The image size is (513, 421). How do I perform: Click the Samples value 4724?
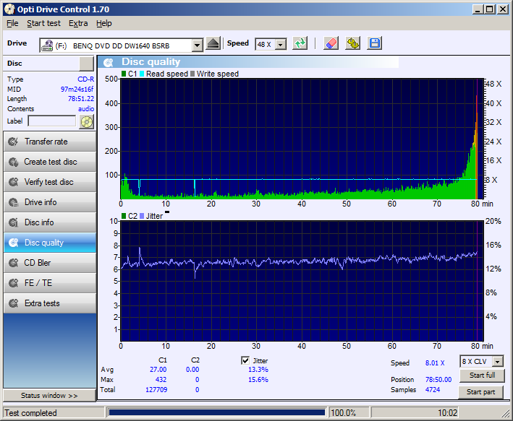tap(433, 390)
